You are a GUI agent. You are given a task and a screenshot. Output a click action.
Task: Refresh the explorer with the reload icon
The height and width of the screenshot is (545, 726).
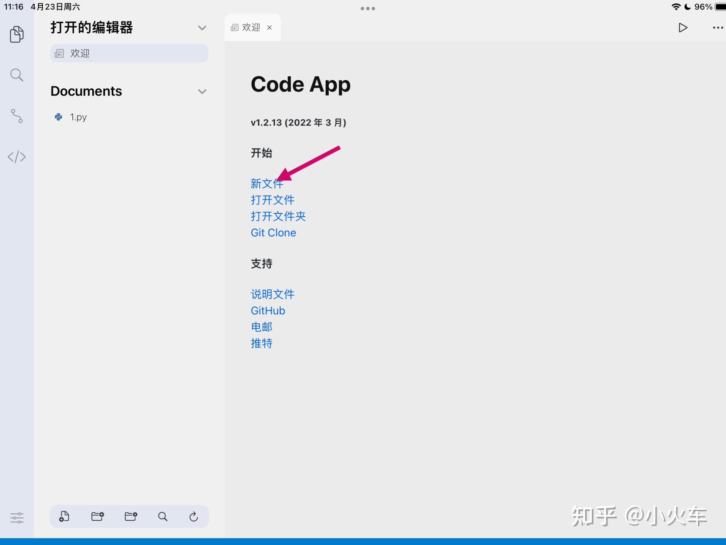194,516
